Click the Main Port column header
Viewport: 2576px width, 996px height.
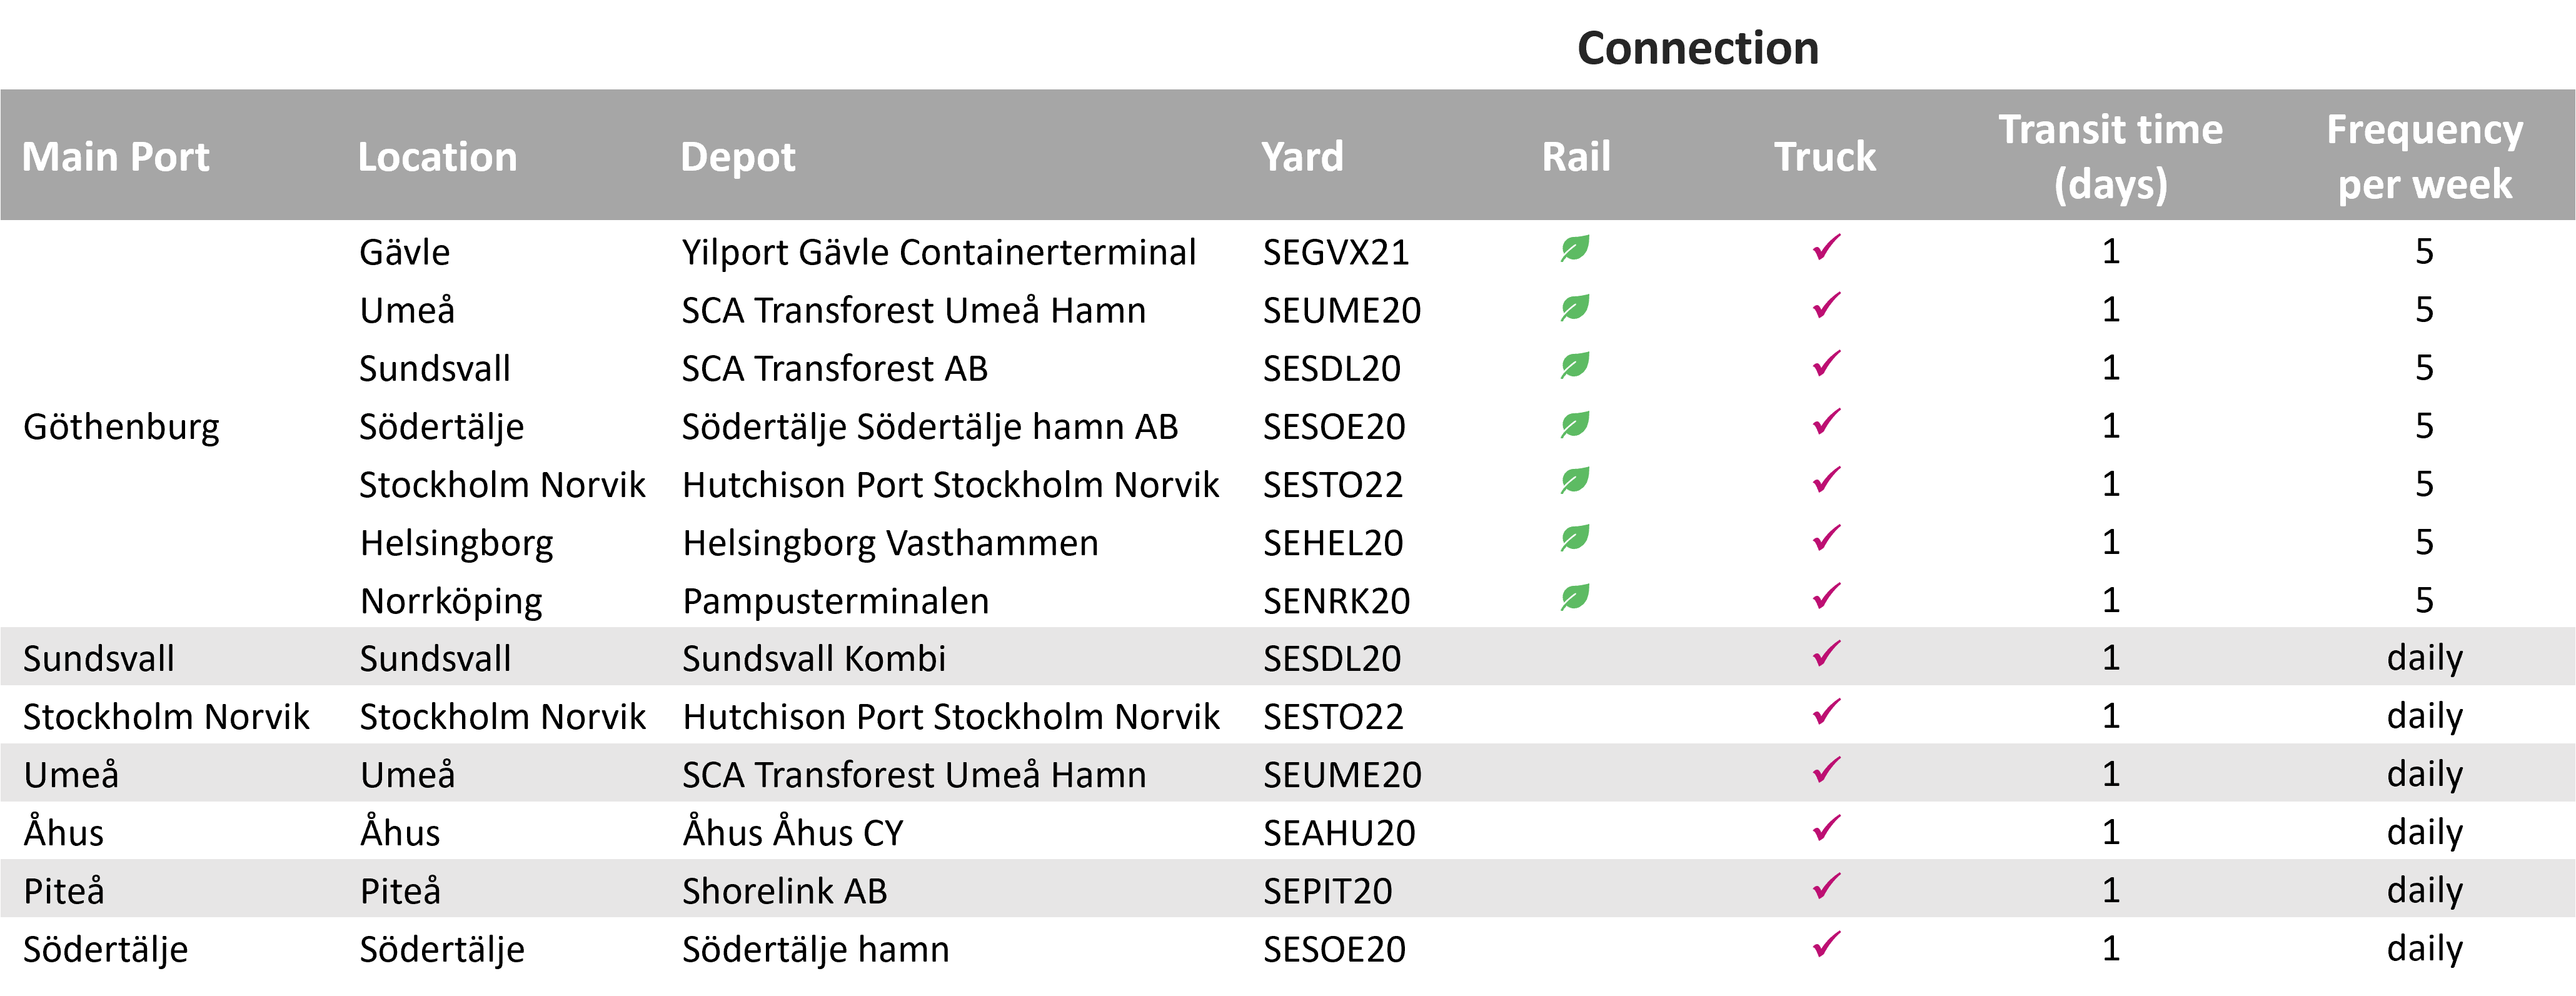(116, 157)
